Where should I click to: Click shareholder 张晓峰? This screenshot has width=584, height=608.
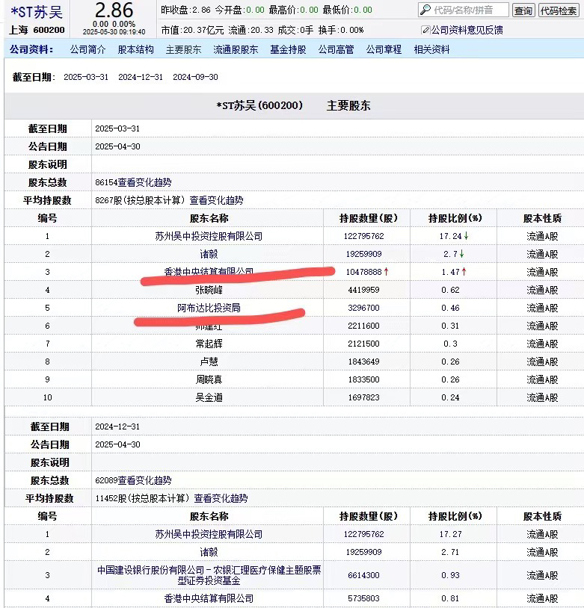coord(209,290)
